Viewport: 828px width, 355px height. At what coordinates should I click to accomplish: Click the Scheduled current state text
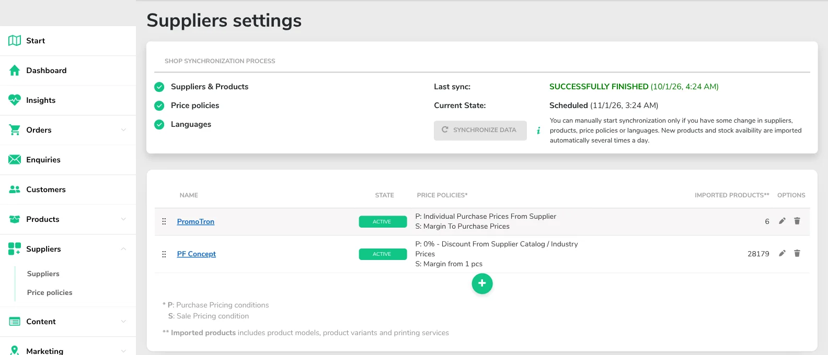[569, 105]
